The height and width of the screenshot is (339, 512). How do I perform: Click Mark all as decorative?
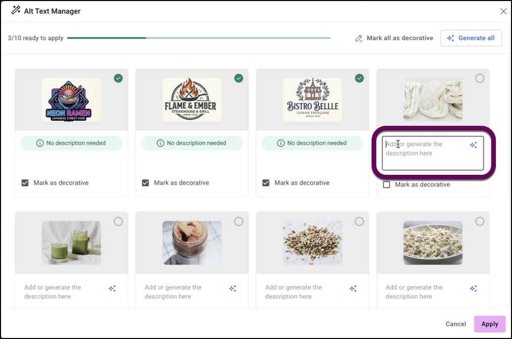coord(394,38)
